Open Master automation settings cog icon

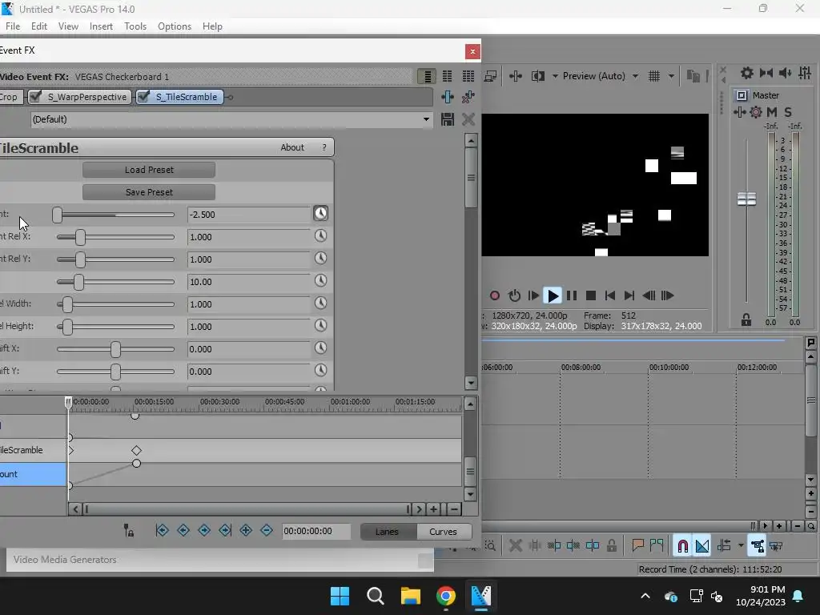coord(756,112)
